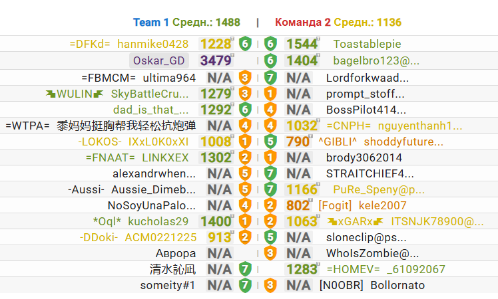Click the level 1 shield beside prompt_stoff...
Image resolution: width=498 pixels, height=299 pixels.
coord(270,94)
